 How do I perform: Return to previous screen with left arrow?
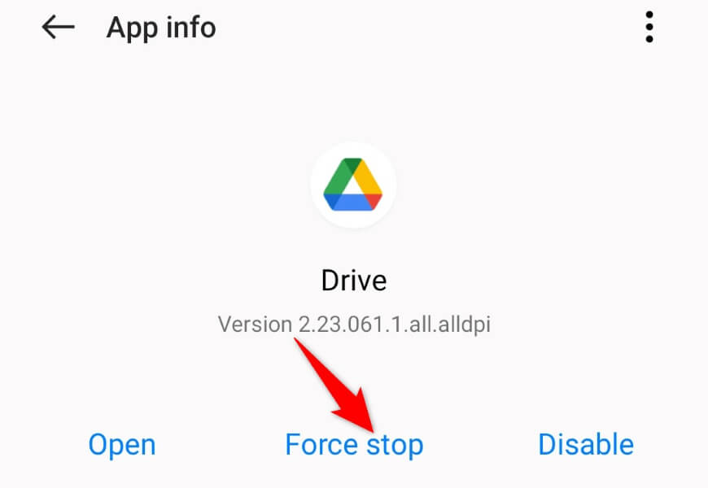[x=59, y=27]
